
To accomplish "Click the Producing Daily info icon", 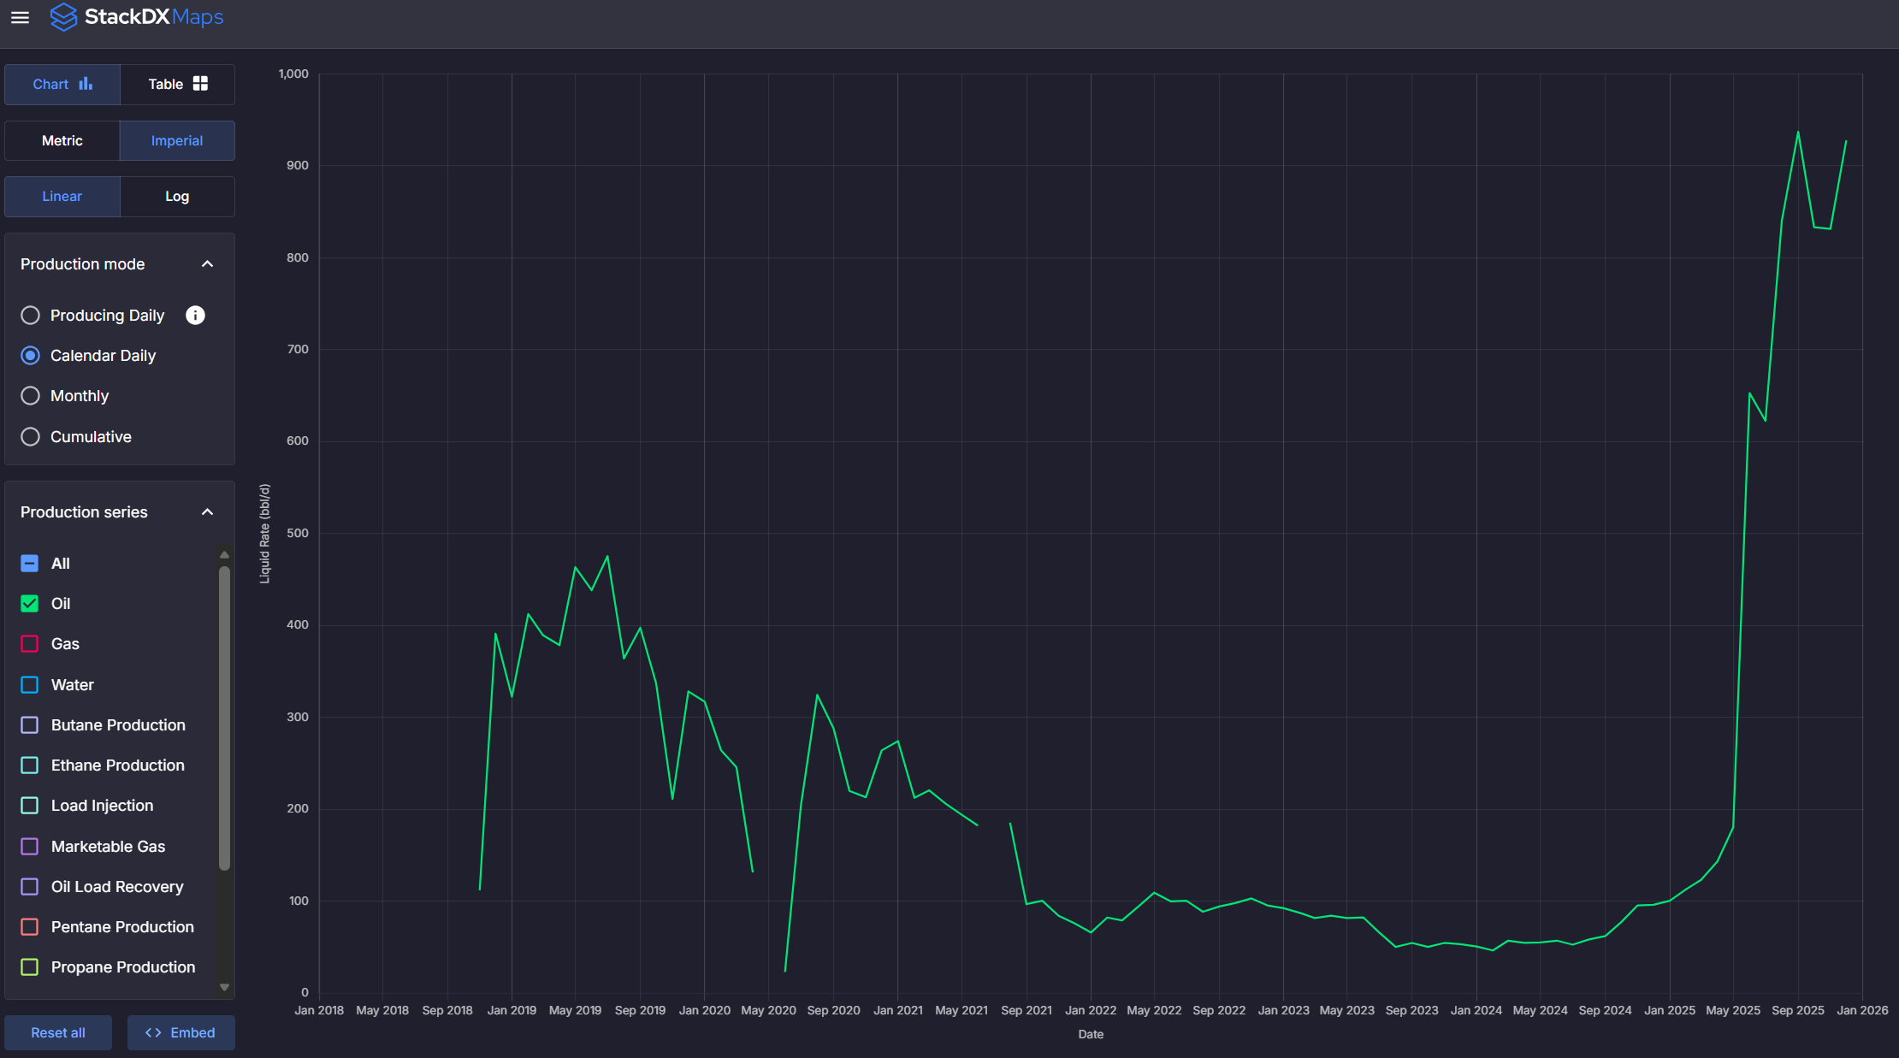I will pos(195,316).
